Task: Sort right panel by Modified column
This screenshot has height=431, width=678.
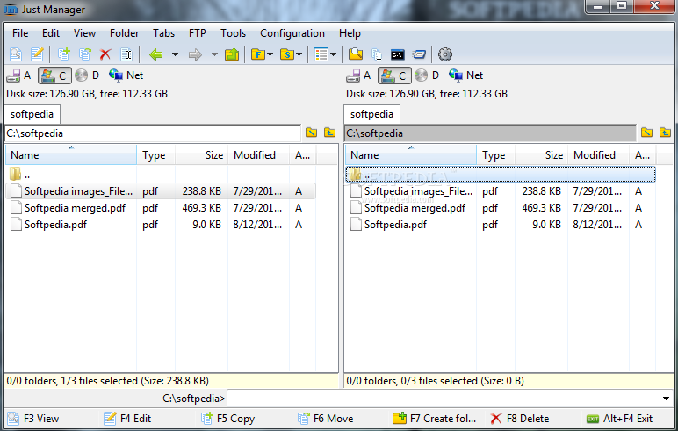Action: click(598, 154)
